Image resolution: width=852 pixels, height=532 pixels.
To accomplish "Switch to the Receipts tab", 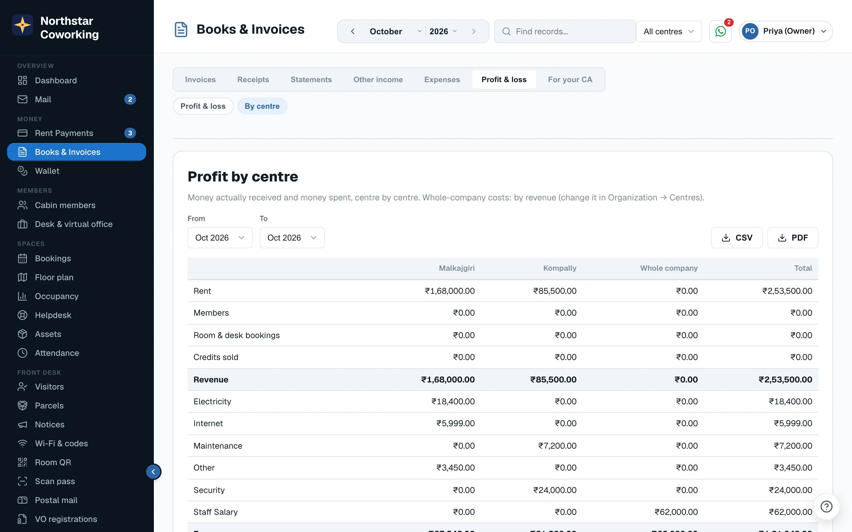I will pos(253,80).
